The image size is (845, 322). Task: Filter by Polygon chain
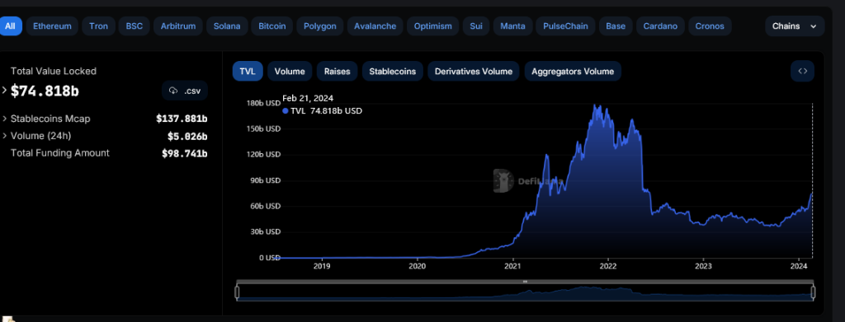(x=320, y=26)
